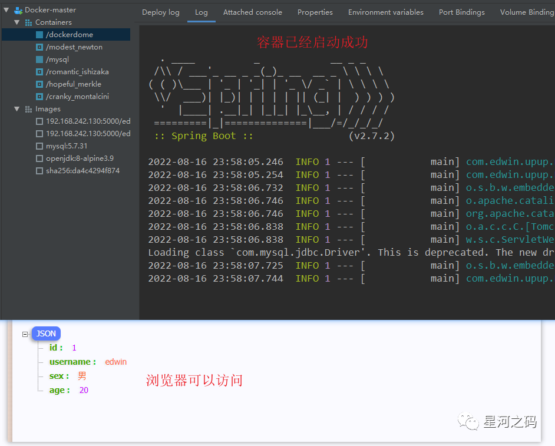Click the blue JSON label button
The width and height of the screenshot is (555, 446).
tap(46, 333)
